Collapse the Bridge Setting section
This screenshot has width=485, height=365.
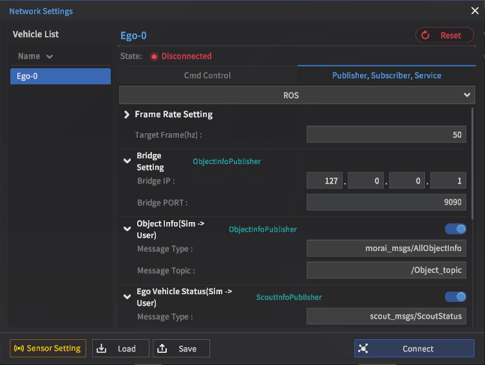tap(127, 161)
